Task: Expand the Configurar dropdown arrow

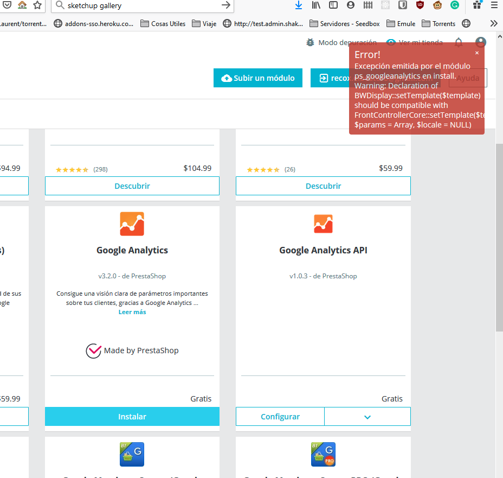Action: [367, 417]
